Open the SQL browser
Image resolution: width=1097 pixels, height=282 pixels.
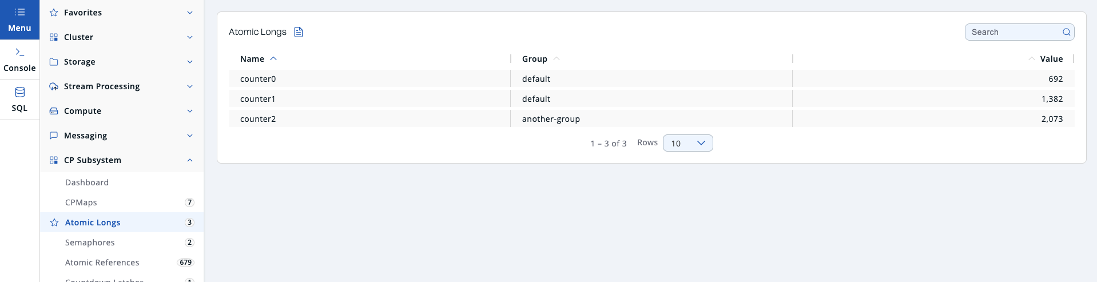pyautogui.click(x=19, y=100)
